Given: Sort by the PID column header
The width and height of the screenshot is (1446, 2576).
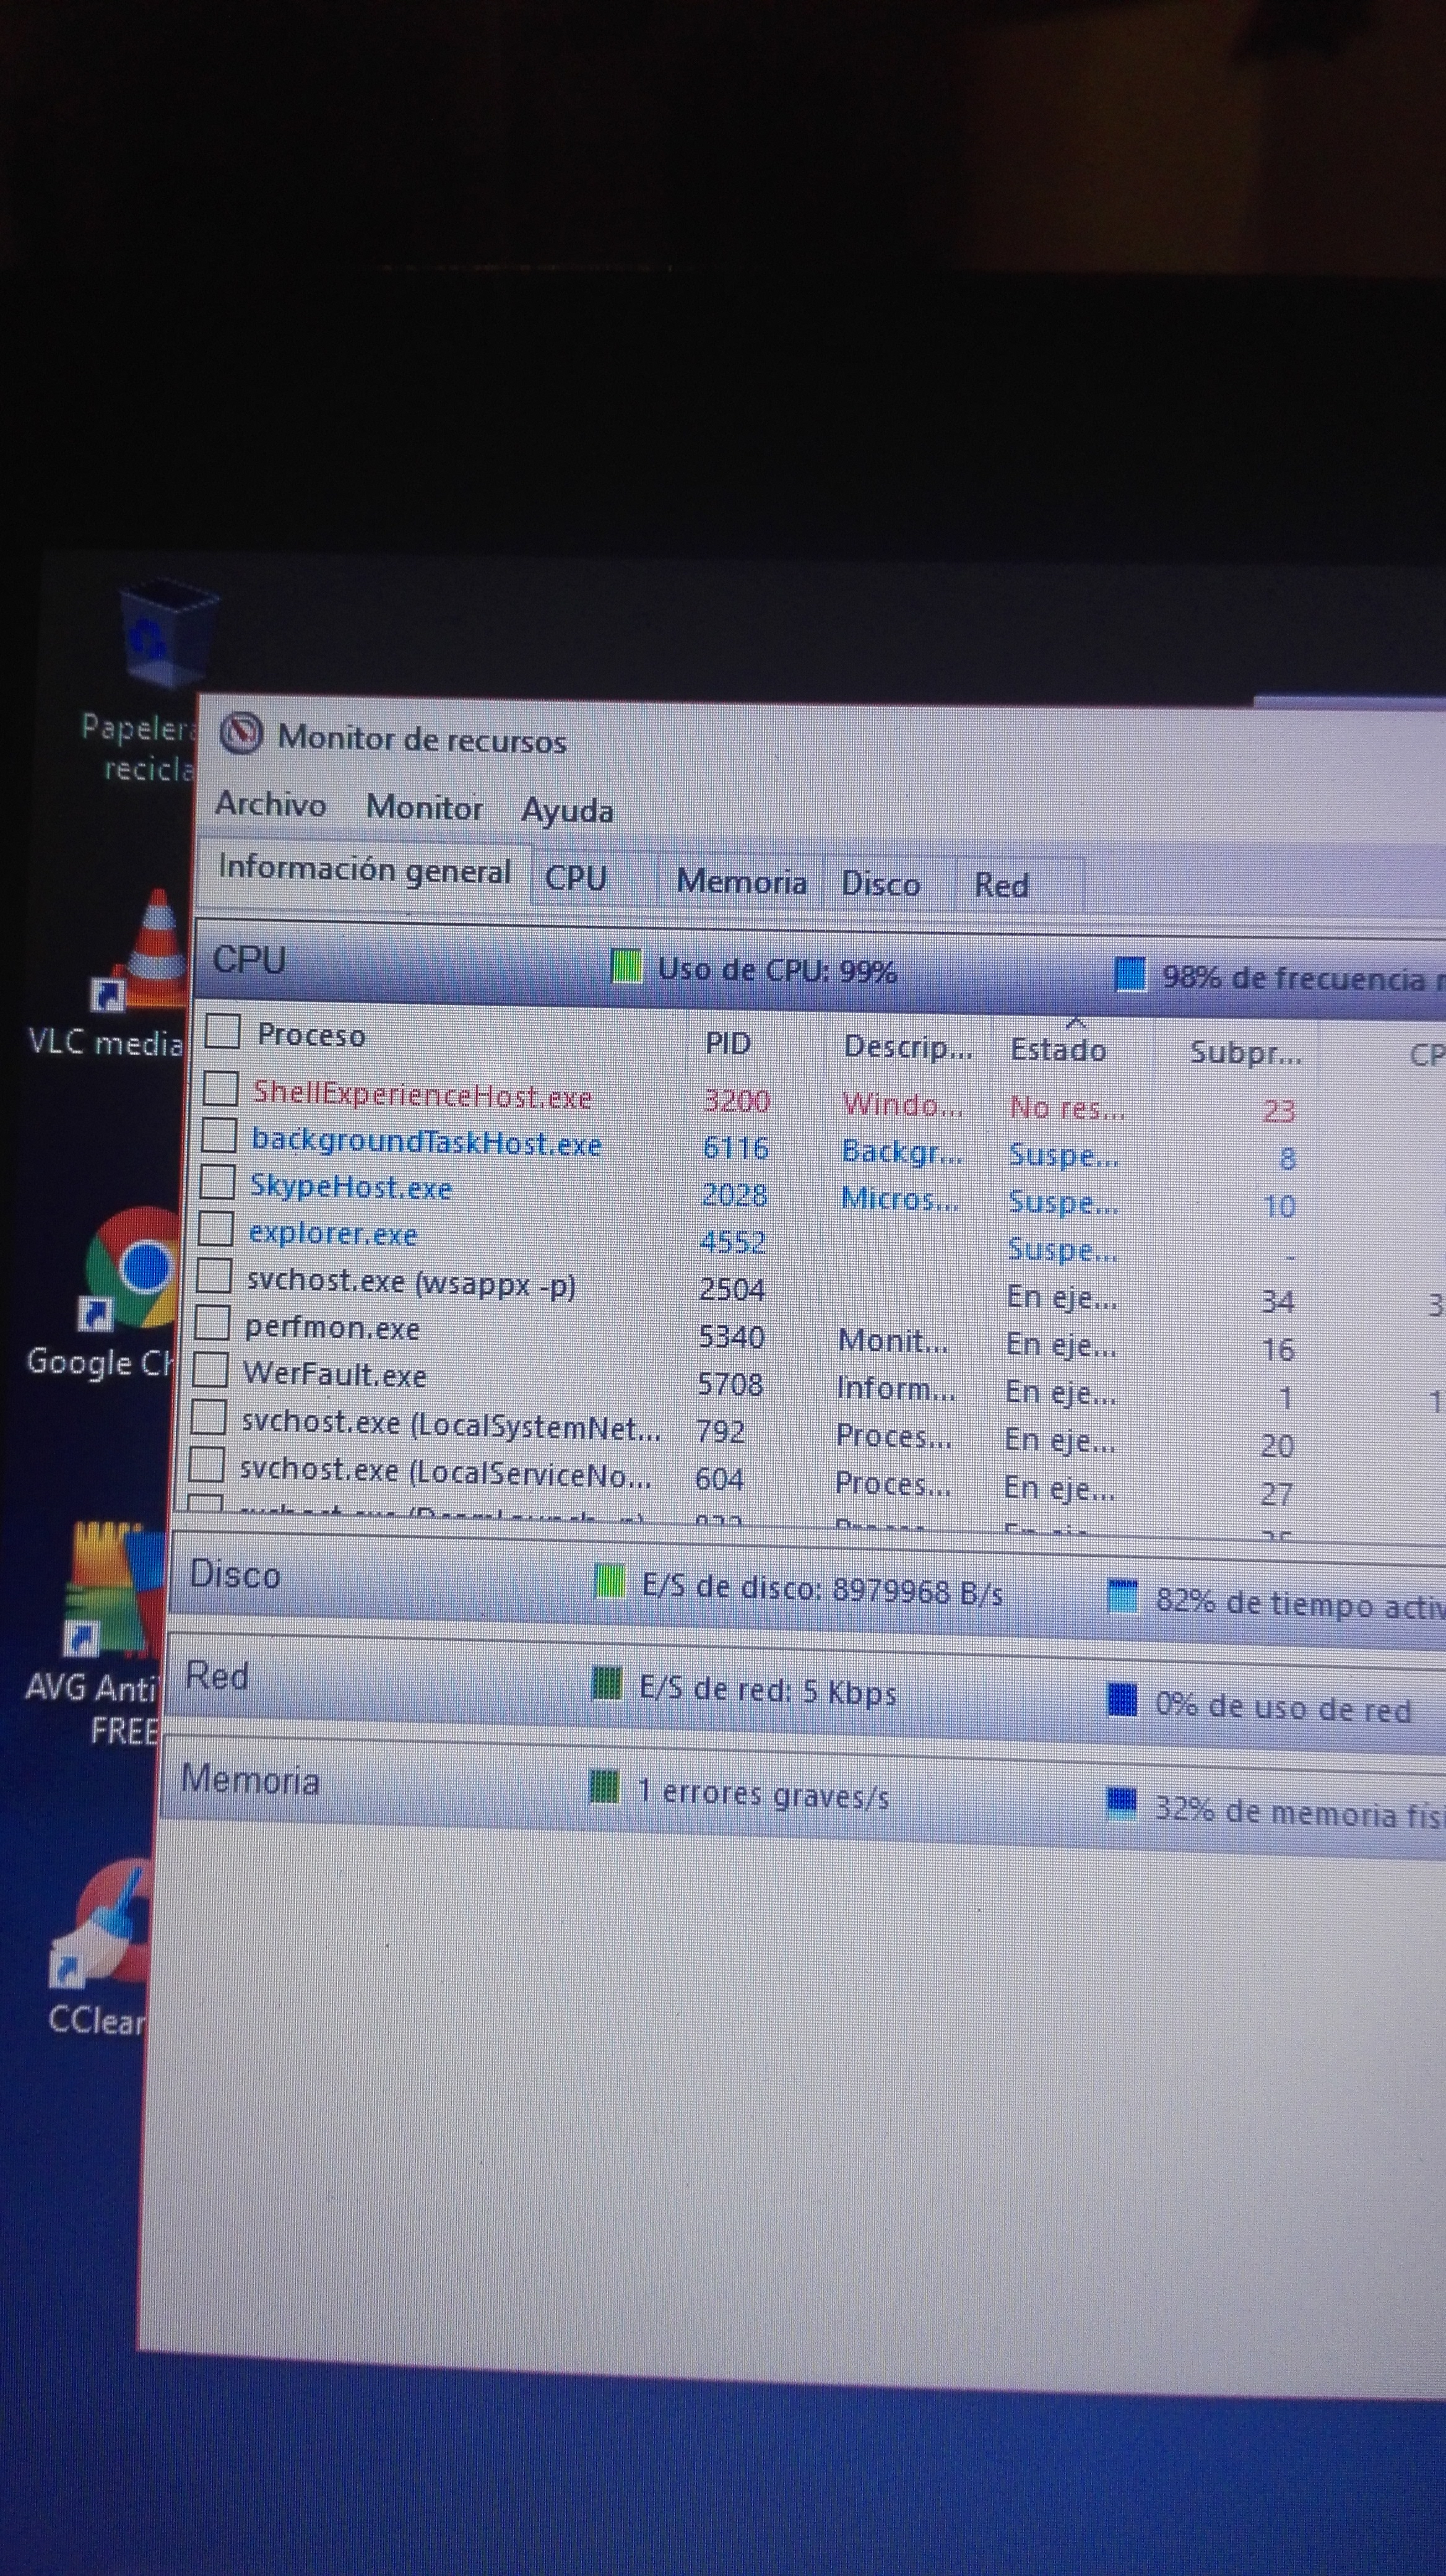Looking at the screenshot, I should coord(727,1043).
